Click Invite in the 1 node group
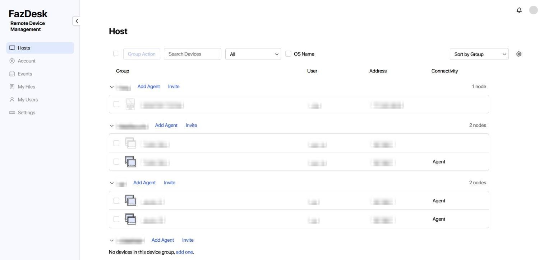Screen dimensions: 539x260 174,86
